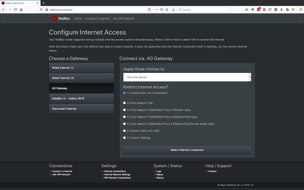
Task: Open the footer Connect to Internet link
Action: pyautogui.click(x=62, y=171)
